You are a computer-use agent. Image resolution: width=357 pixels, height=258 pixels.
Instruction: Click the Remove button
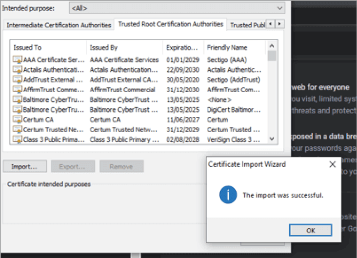coord(121,166)
